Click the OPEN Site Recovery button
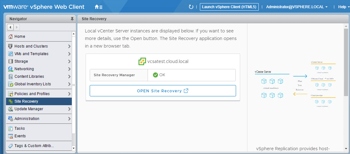This screenshot has height=154, width=350. tap(163, 91)
